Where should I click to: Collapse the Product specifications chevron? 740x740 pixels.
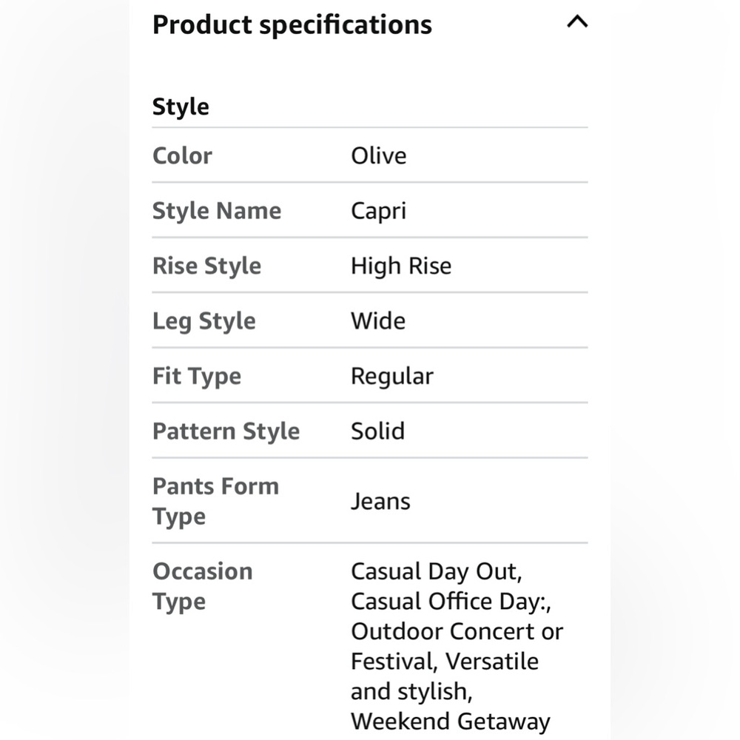pyautogui.click(x=576, y=21)
